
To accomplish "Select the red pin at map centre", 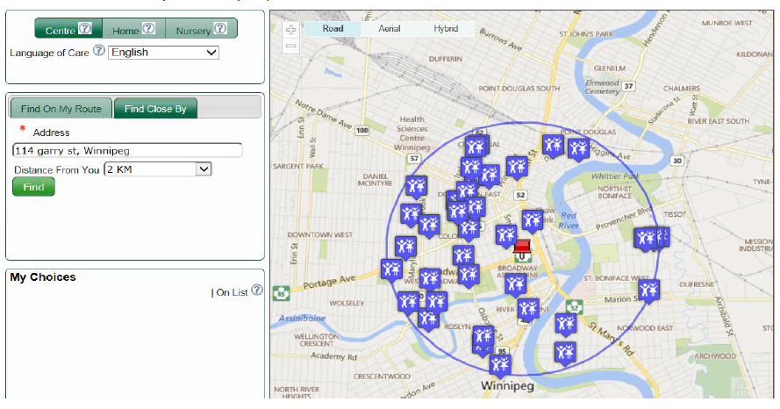I will (x=522, y=248).
